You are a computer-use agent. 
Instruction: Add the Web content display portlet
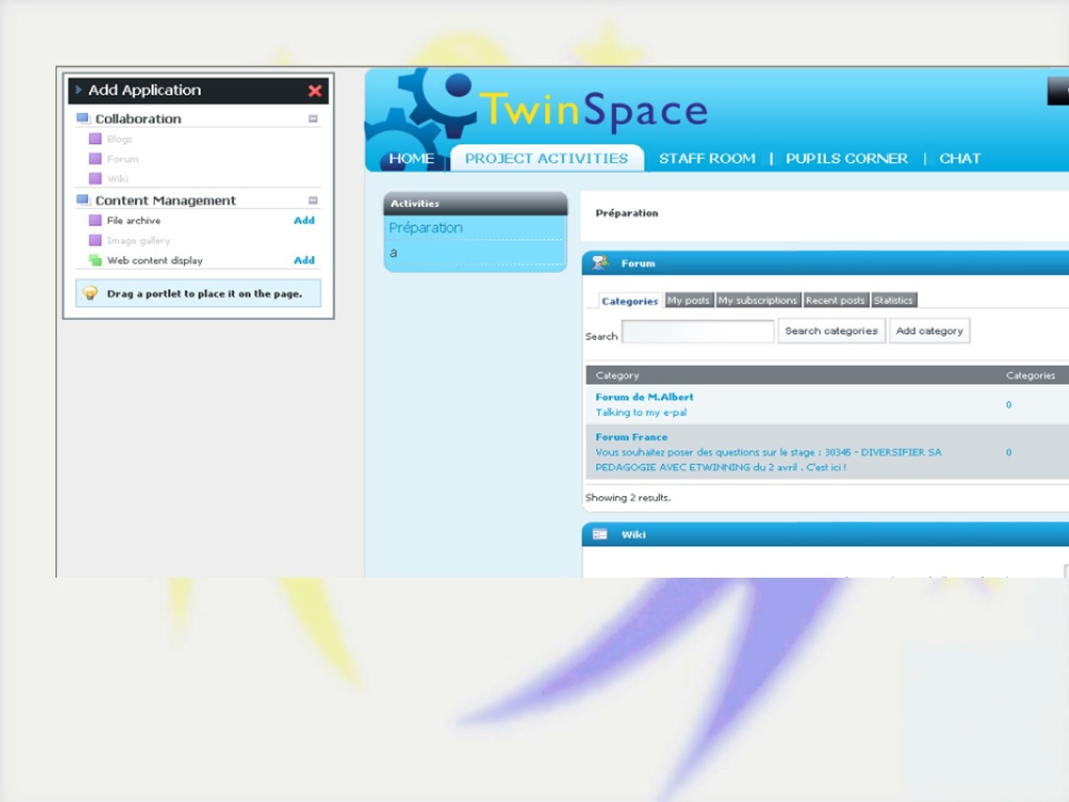pyautogui.click(x=304, y=260)
